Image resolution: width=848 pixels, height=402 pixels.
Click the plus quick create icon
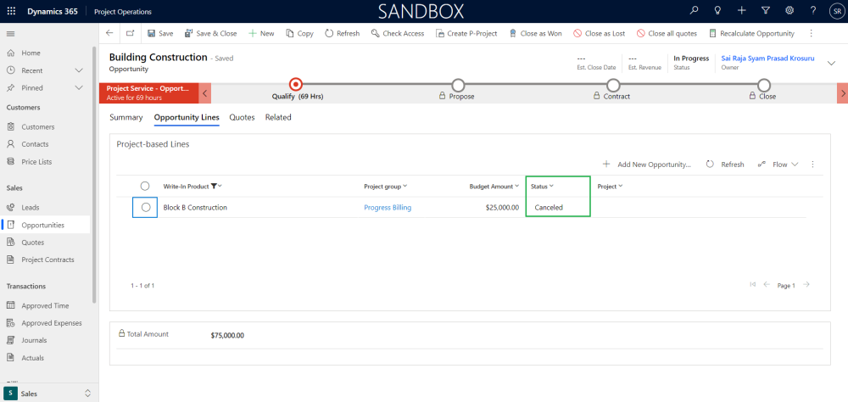[x=742, y=11]
